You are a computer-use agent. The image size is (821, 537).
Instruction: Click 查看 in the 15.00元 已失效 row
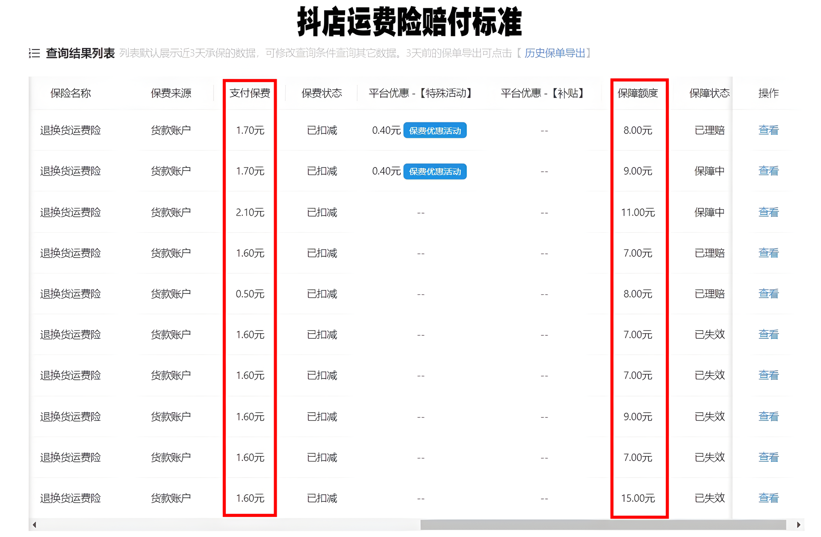(768, 498)
